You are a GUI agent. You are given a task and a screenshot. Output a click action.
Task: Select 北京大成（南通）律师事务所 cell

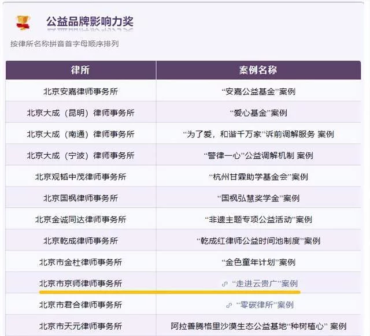[x=81, y=134]
